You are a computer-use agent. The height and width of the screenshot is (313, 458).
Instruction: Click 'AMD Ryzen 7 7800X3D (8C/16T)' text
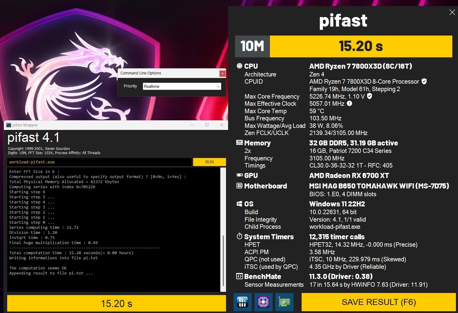361,66
